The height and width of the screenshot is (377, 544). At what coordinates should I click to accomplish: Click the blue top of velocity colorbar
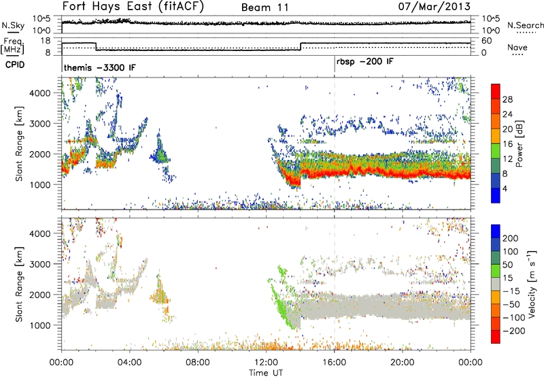[x=496, y=231]
